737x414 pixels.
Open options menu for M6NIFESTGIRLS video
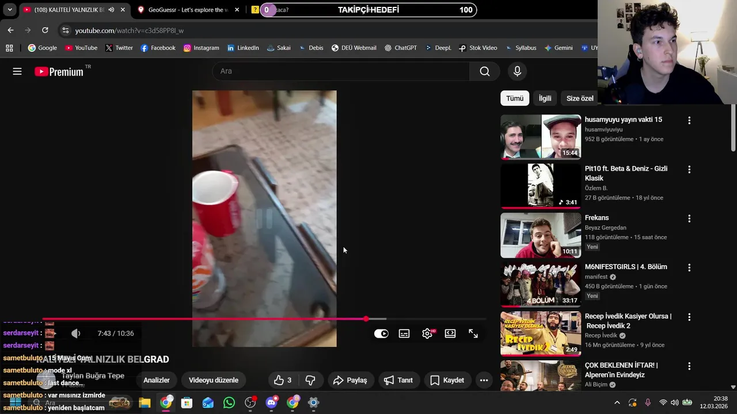[689, 268]
